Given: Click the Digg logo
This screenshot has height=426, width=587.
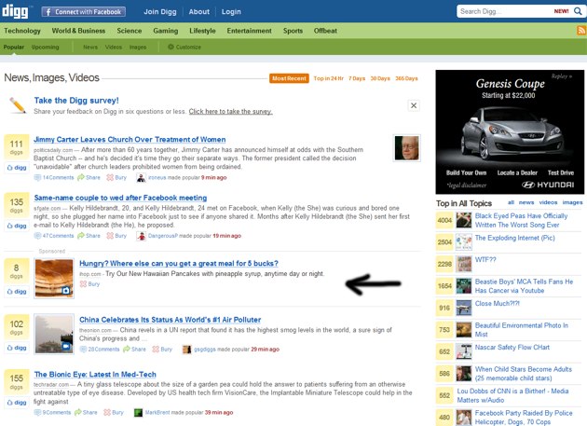Looking at the screenshot, I should point(15,11).
